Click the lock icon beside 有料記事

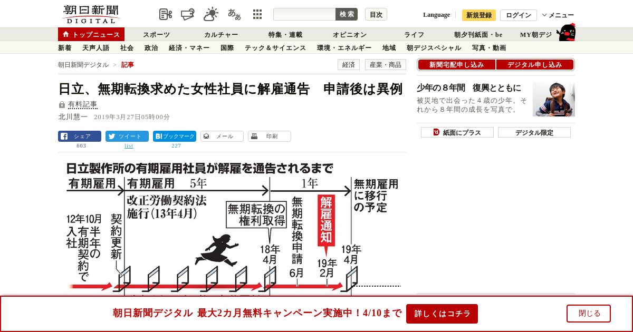click(62, 104)
